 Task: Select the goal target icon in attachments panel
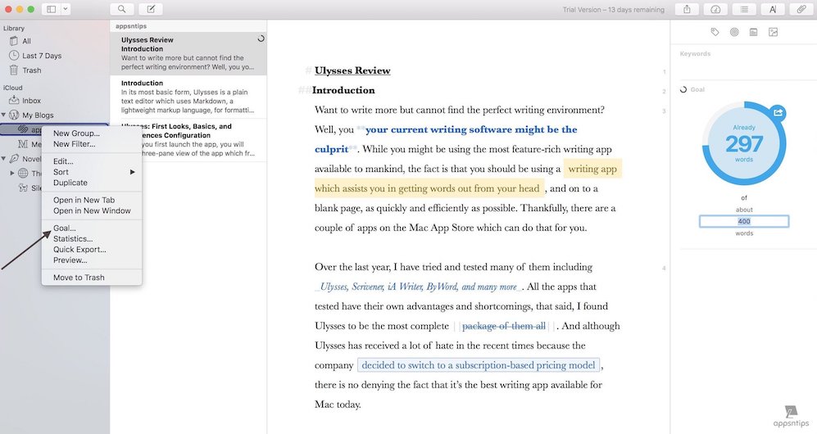pyautogui.click(x=734, y=32)
